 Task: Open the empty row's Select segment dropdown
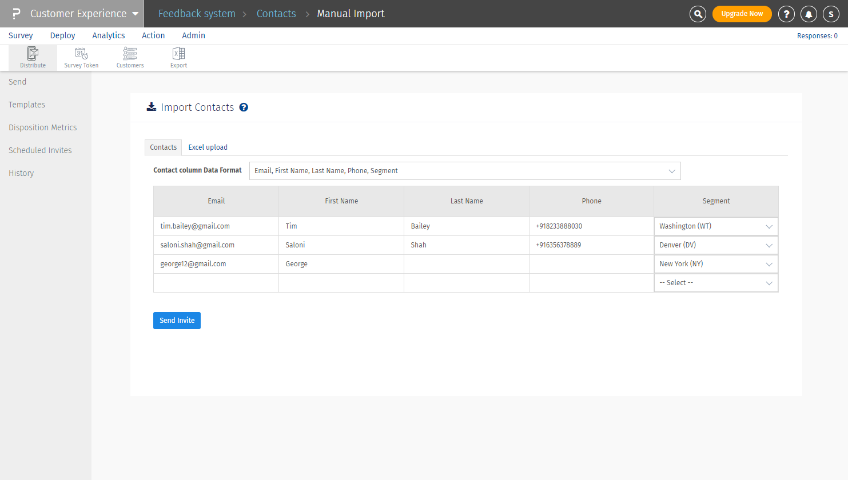pyautogui.click(x=715, y=283)
